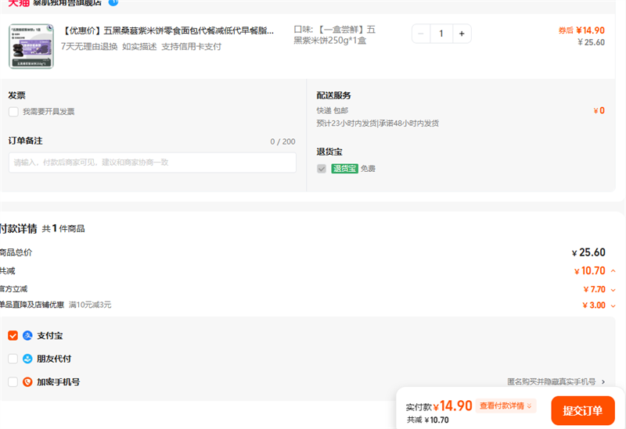This screenshot has width=626, height=429.
Task: Toggle the 支付宝 payment checkbox
Action: pos(13,335)
